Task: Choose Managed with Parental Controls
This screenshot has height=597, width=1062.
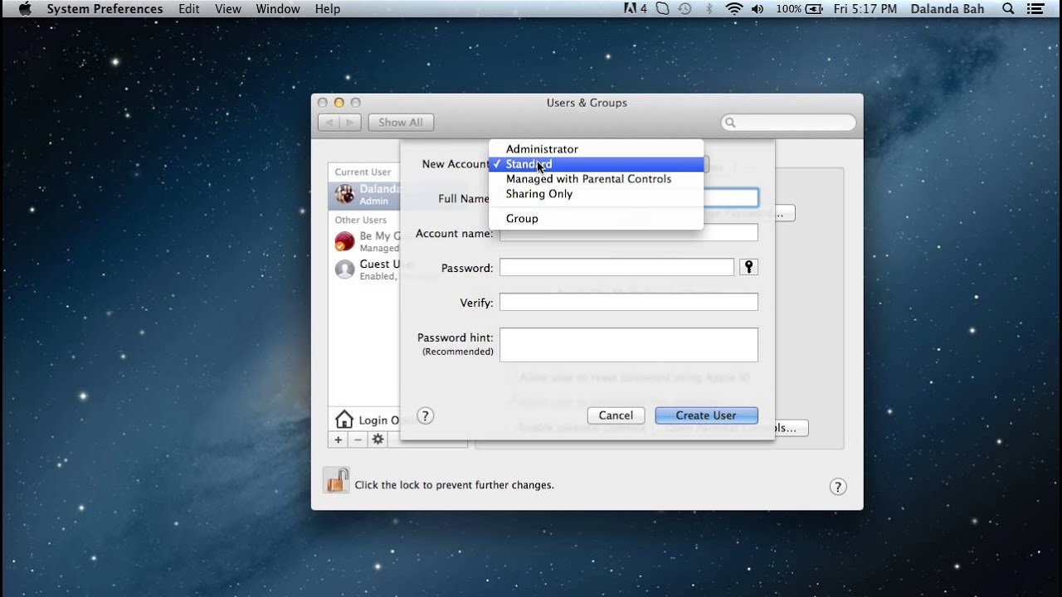Action: tap(596, 179)
